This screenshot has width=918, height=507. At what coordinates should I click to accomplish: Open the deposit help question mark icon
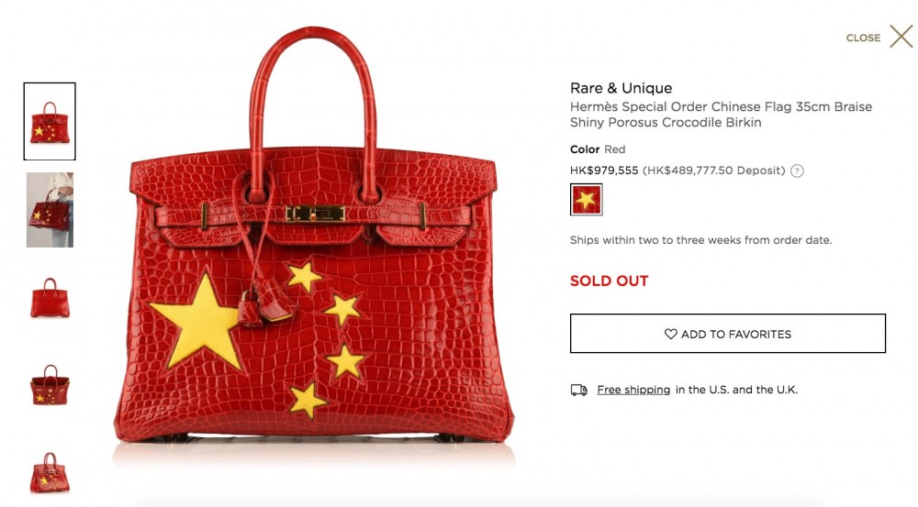pos(797,171)
